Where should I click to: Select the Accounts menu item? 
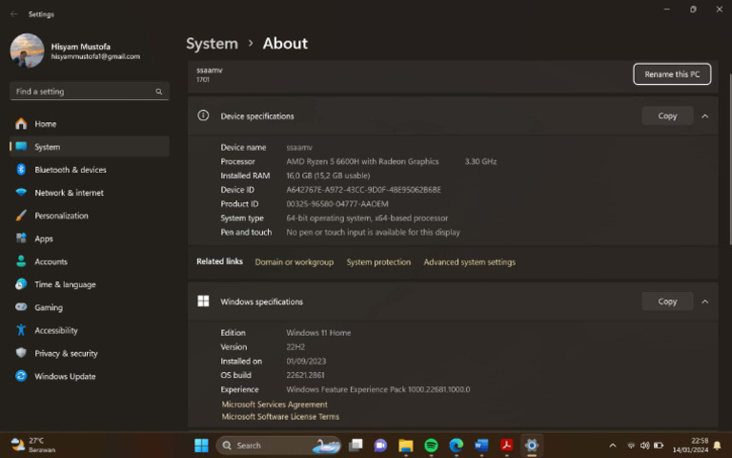point(51,261)
